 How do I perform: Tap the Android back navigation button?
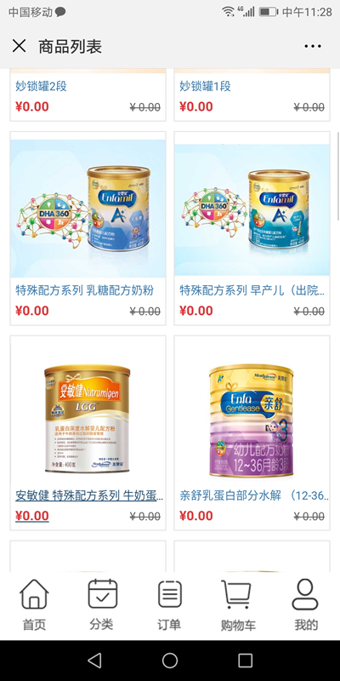(94, 661)
